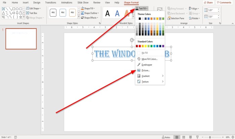This screenshot has height=139, width=235.
Task: Pick the down arrow shape
Action: pos(17,13)
